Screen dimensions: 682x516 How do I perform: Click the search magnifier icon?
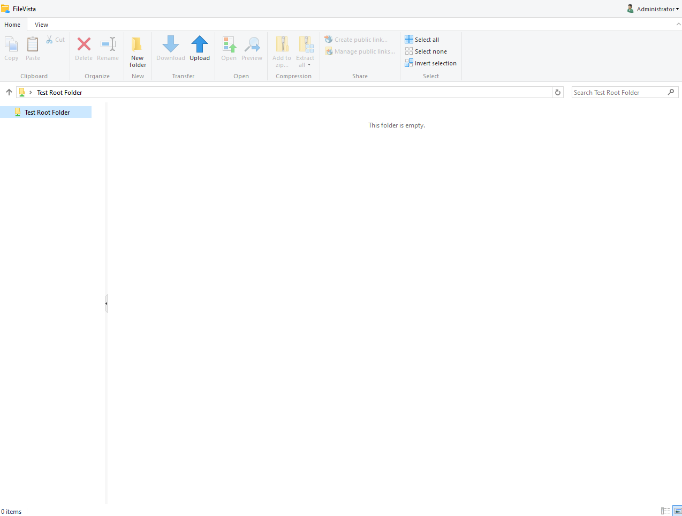[x=671, y=92]
